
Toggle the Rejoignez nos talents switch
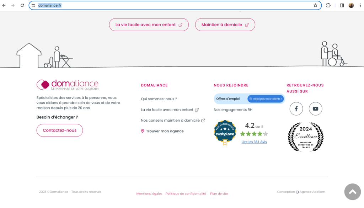click(266, 98)
